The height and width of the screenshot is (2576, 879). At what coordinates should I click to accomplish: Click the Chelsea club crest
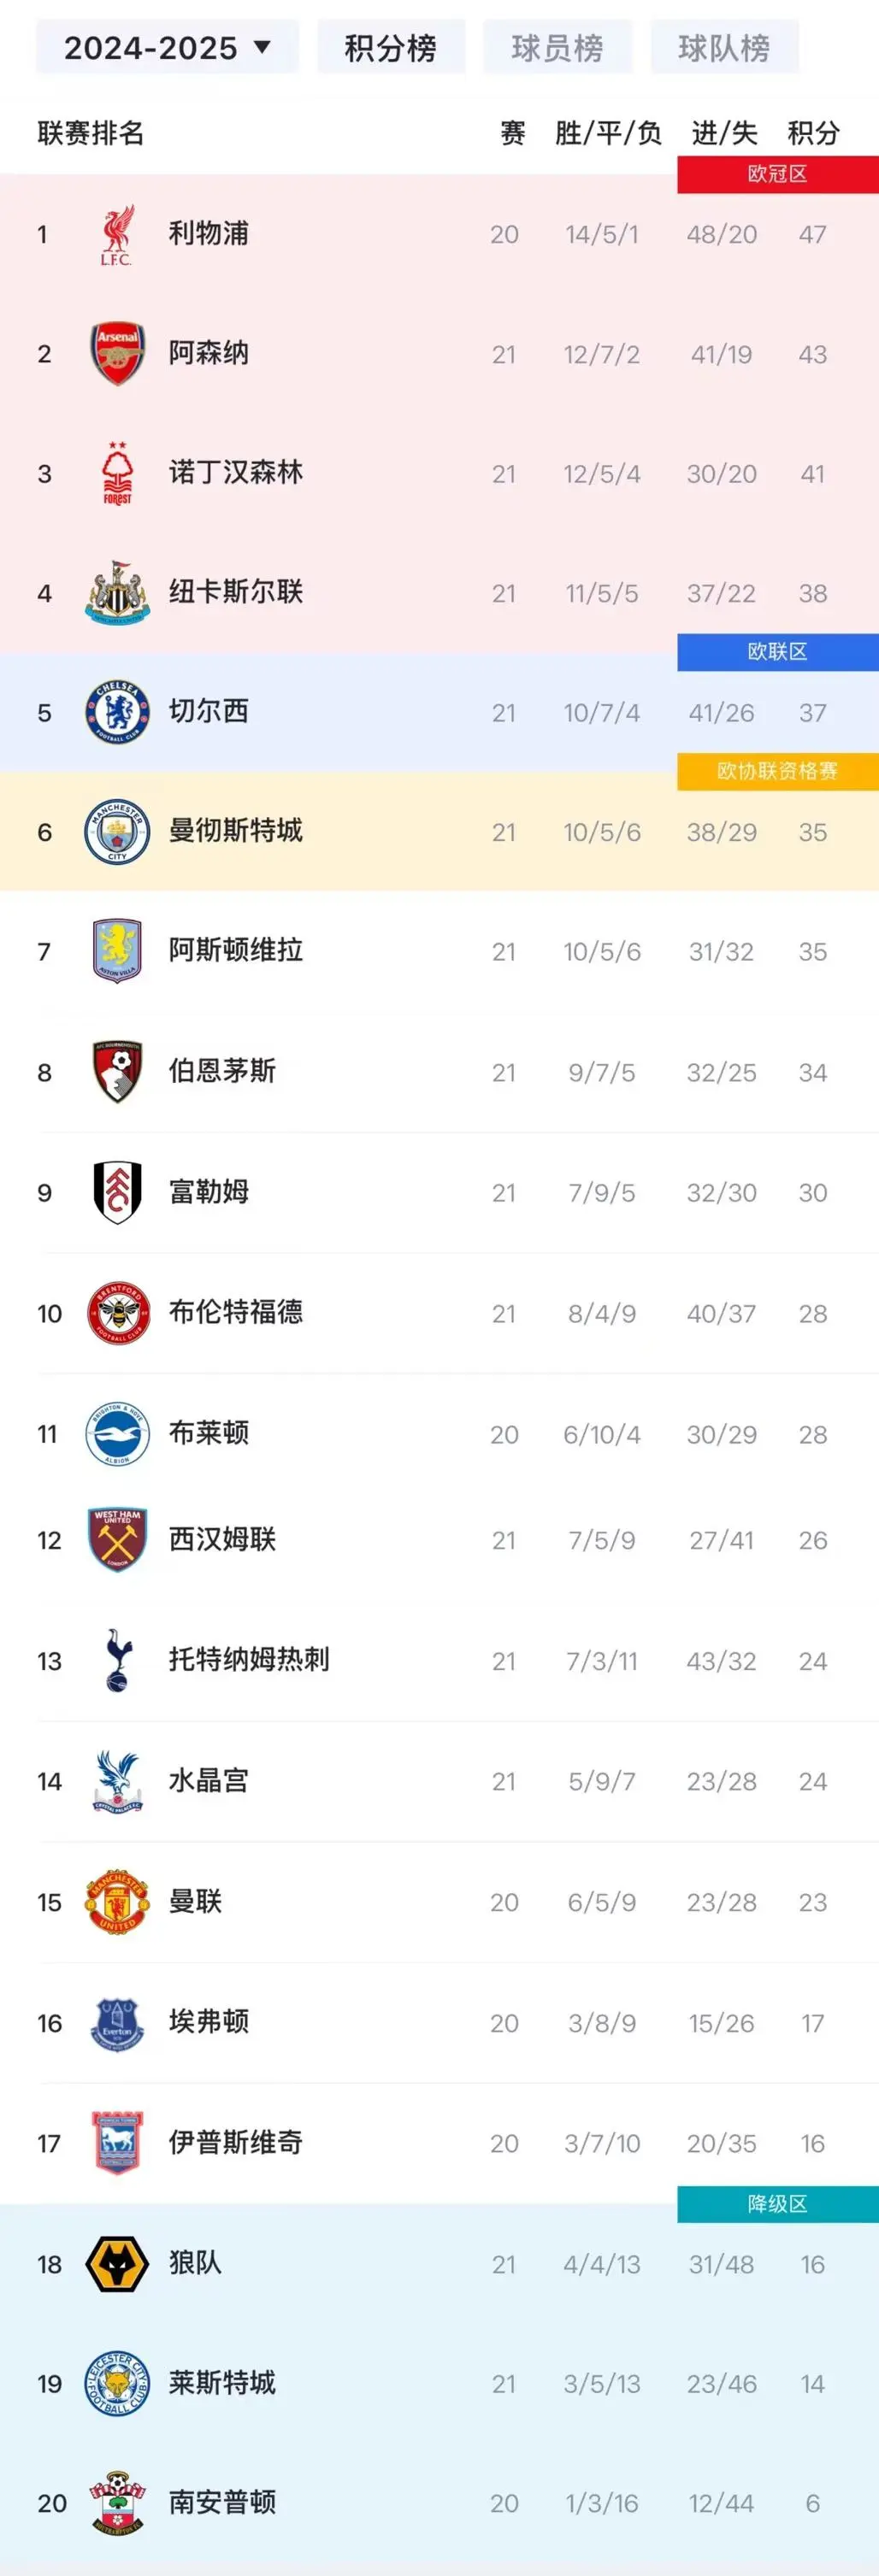(117, 712)
